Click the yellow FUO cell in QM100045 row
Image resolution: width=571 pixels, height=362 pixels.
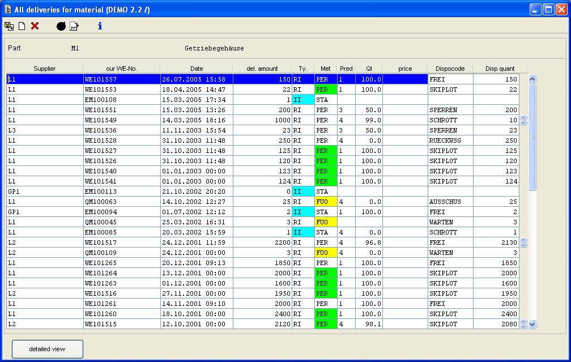click(x=326, y=222)
